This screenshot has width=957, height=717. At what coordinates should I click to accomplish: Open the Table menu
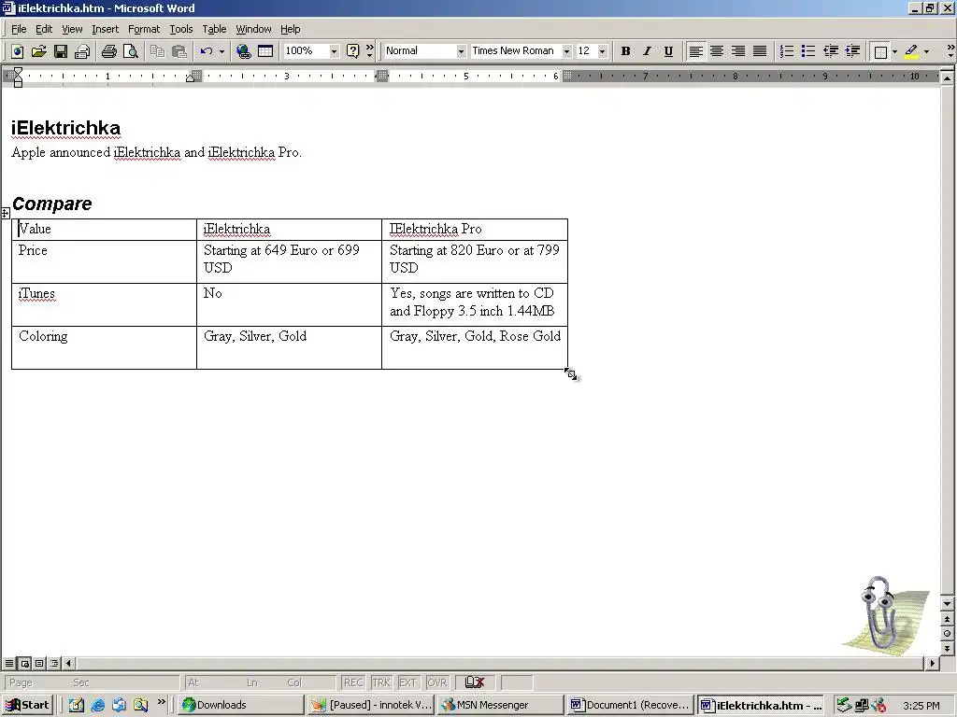click(214, 29)
